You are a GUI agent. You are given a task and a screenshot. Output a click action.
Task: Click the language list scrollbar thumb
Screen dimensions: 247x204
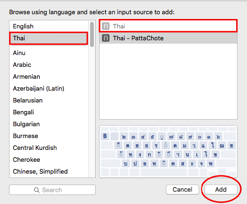[x=92, y=34]
